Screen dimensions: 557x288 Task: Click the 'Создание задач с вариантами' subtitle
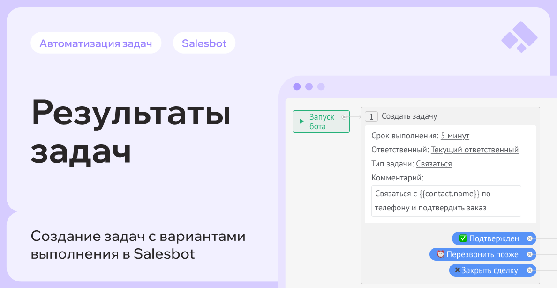(138, 236)
